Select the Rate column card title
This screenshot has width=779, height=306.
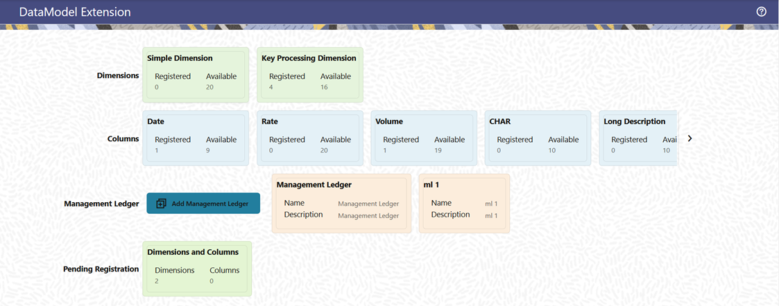pos(269,121)
